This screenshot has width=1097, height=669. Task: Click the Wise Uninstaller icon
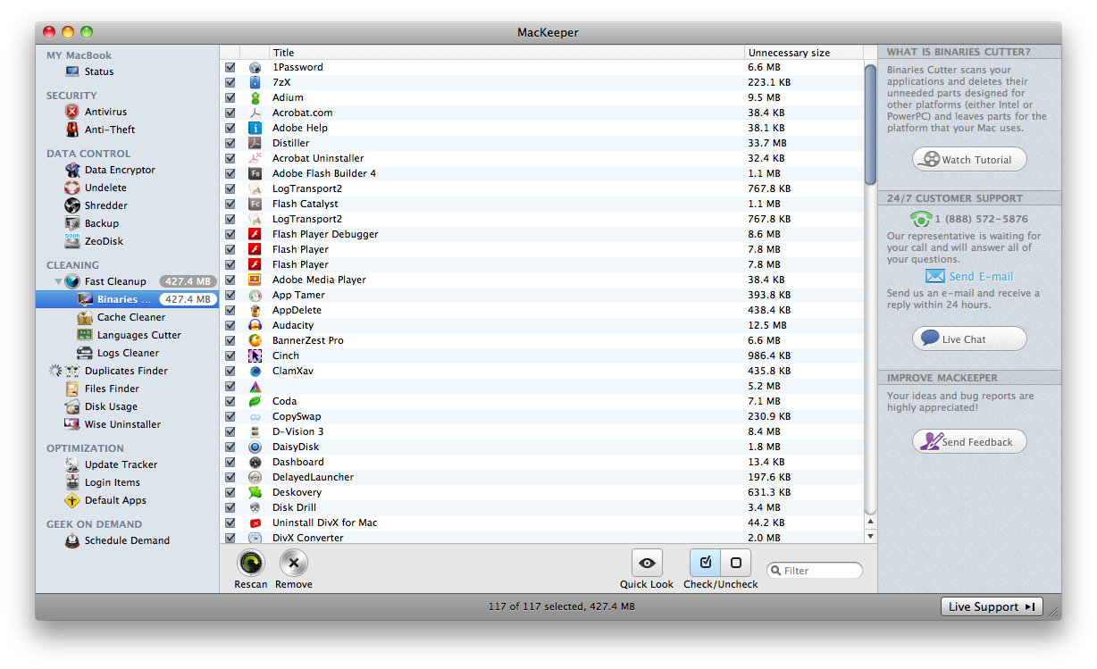point(72,424)
